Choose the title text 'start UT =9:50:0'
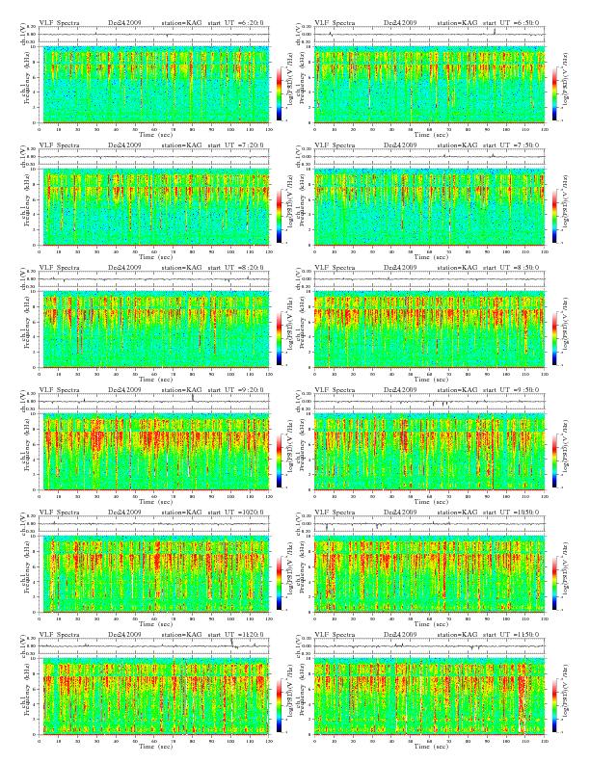Viewport: 590px width, 763px height. pyautogui.click(x=511, y=390)
